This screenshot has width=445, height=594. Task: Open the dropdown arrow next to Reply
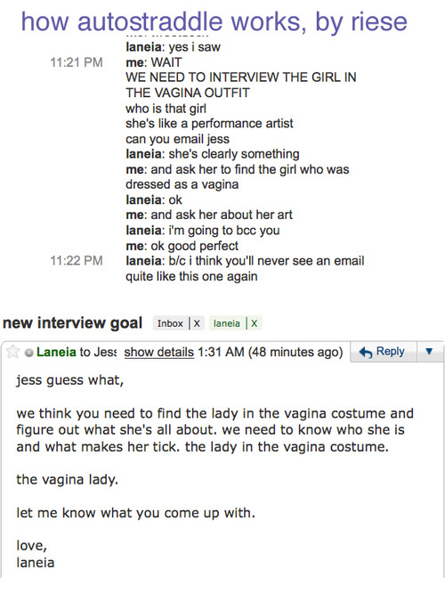[x=429, y=352]
